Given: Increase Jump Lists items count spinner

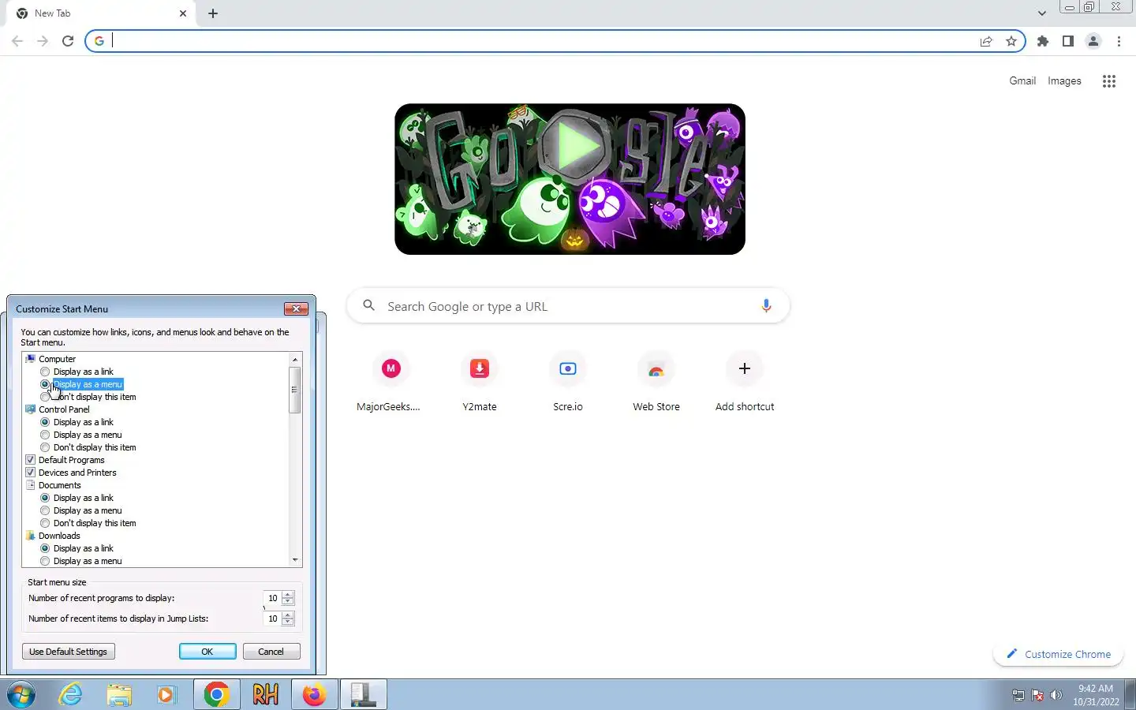Looking at the screenshot, I should [x=288, y=615].
